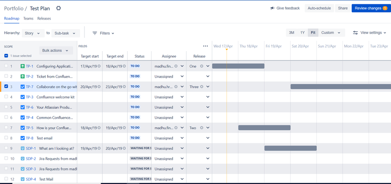Viewport: 391px width, 184px height.
Task: Click Review changes button
Action: click(371, 8)
